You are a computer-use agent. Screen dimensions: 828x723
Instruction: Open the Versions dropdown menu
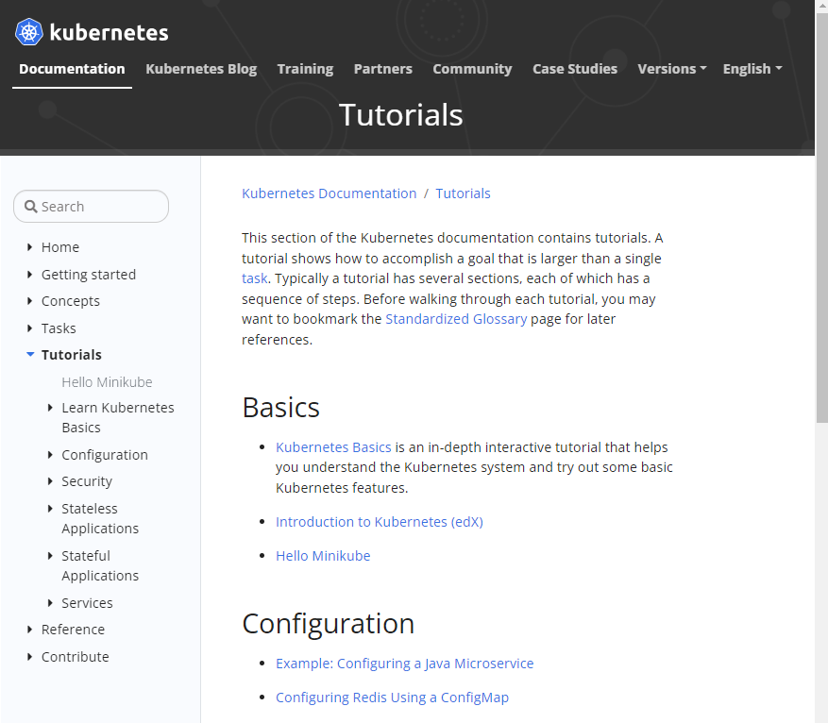click(x=671, y=69)
